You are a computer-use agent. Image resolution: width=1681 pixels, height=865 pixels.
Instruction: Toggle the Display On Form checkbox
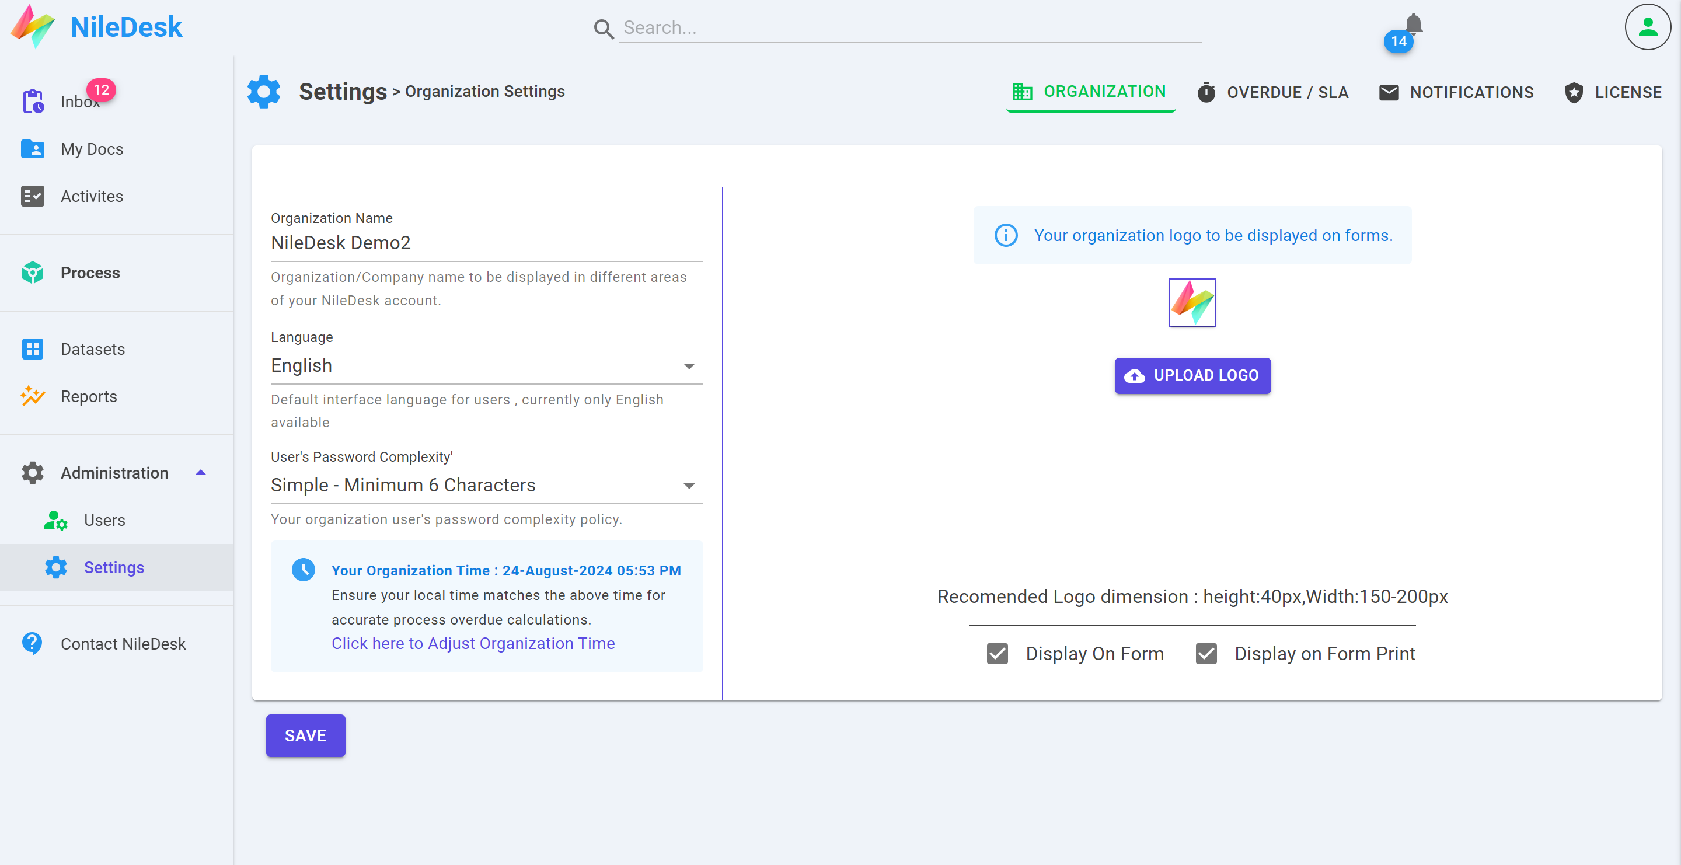(x=997, y=653)
